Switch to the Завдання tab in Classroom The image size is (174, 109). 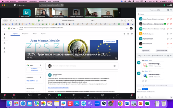pyautogui.click(x=25, y=34)
